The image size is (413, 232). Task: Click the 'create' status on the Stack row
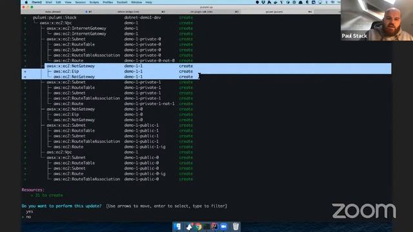tap(186, 17)
